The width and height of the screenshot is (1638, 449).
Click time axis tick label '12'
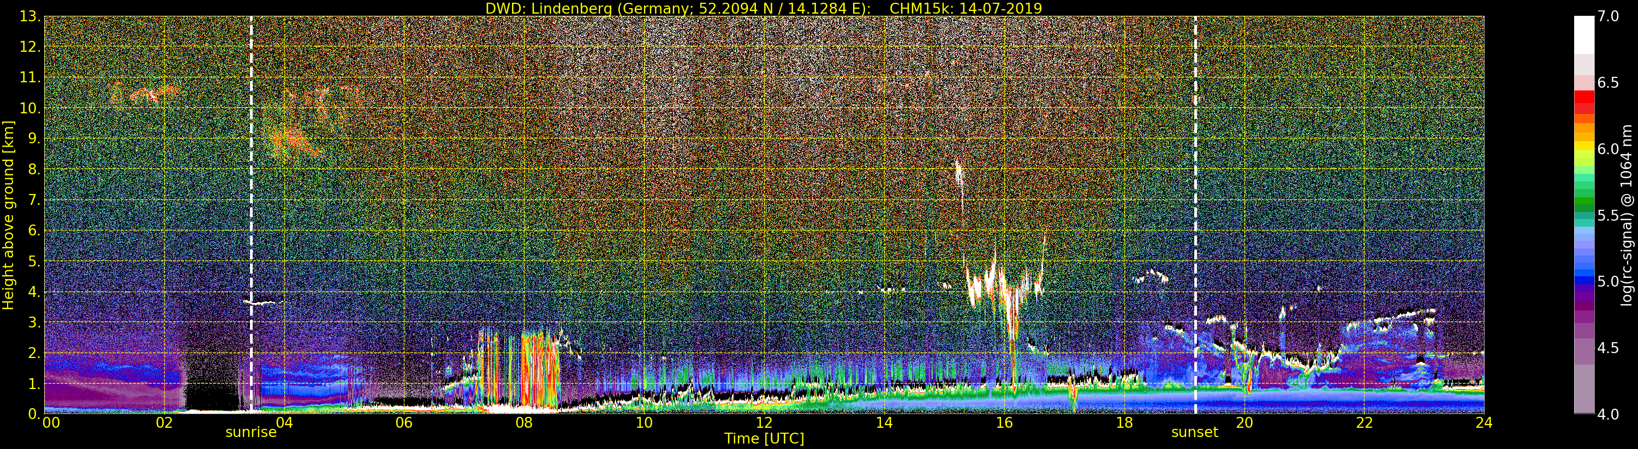point(764,423)
